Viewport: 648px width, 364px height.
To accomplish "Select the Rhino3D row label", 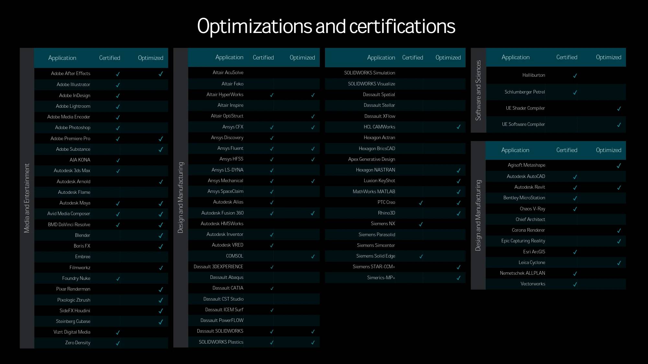I will pyautogui.click(x=387, y=213).
